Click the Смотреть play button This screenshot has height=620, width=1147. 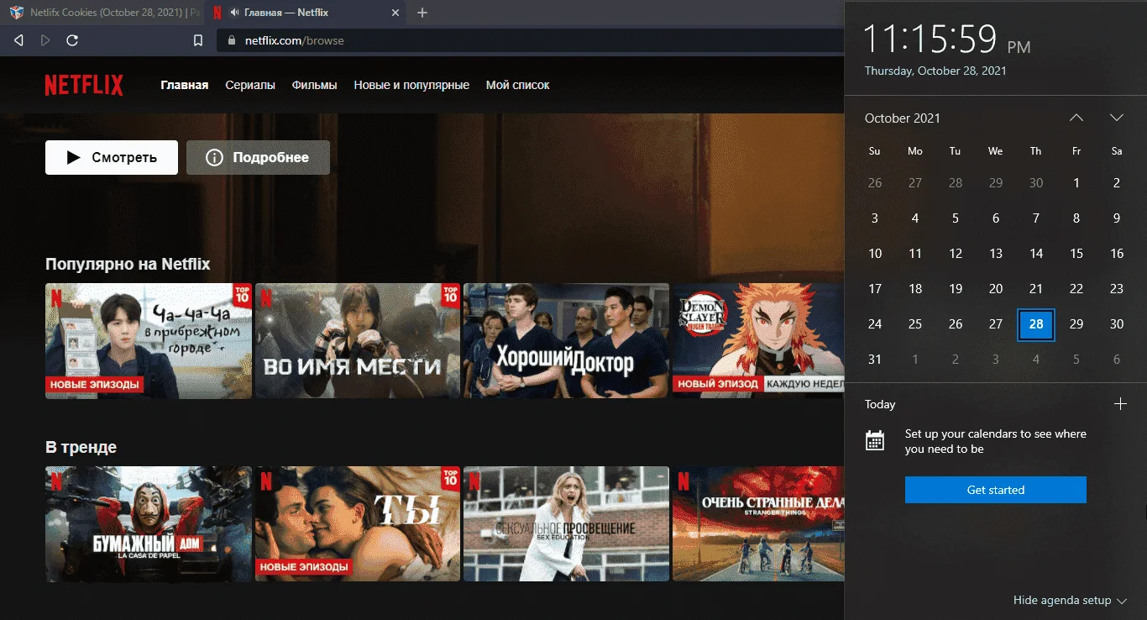point(112,157)
